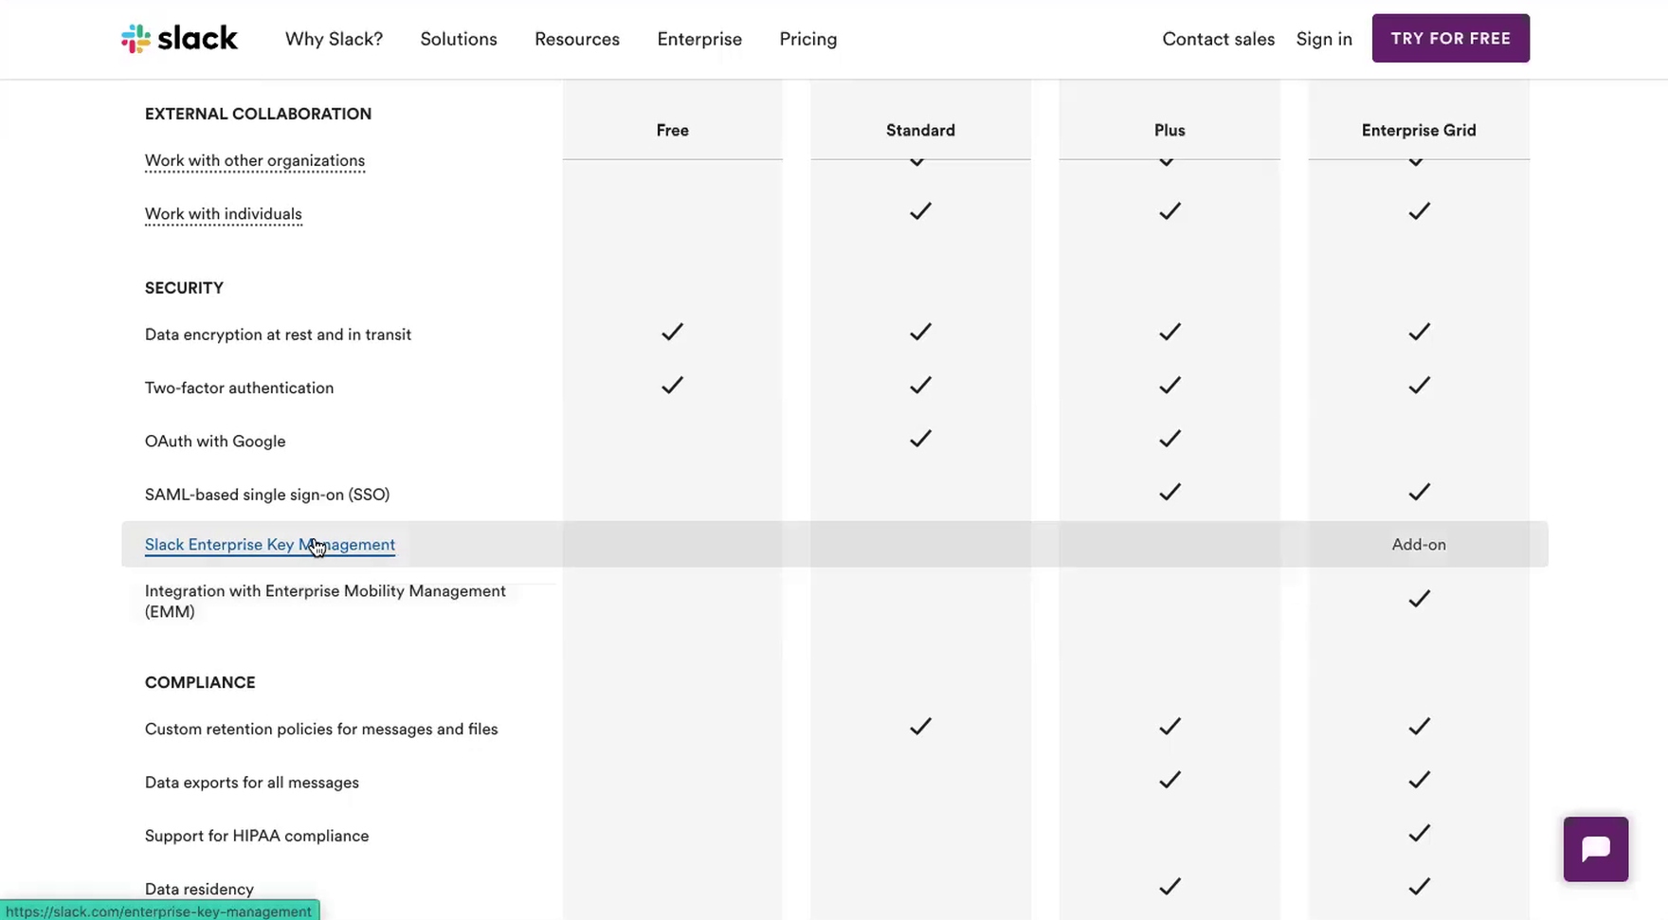This screenshot has height=920, width=1668.
Task: Click Plus checkmark for data exports
Action: pyautogui.click(x=1169, y=780)
